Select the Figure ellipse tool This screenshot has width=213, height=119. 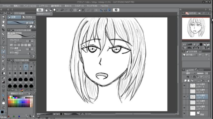tap(3, 86)
